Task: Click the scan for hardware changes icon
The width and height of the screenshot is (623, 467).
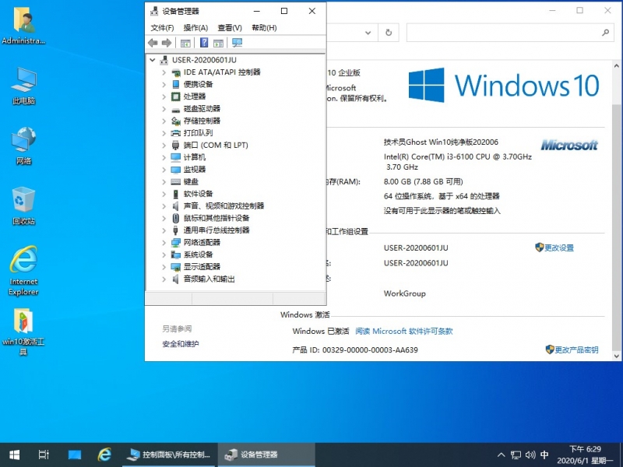Action: (237, 43)
